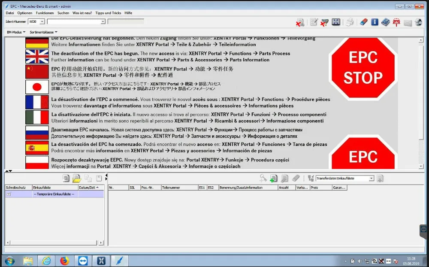Screen dimensions: 429x267
Task: Open the Suchen menu
Action: [63, 13]
